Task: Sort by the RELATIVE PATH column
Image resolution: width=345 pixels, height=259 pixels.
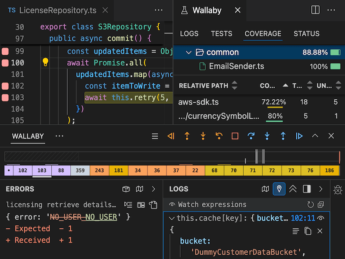Action: pyautogui.click(x=208, y=85)
